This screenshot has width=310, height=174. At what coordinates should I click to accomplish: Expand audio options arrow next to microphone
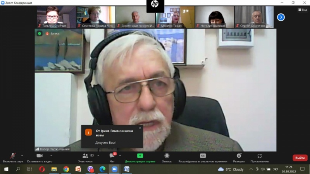click(22, 155)
